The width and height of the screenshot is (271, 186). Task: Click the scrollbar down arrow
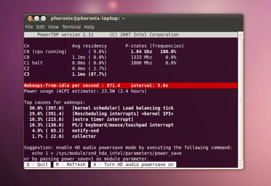click(241, 165)
